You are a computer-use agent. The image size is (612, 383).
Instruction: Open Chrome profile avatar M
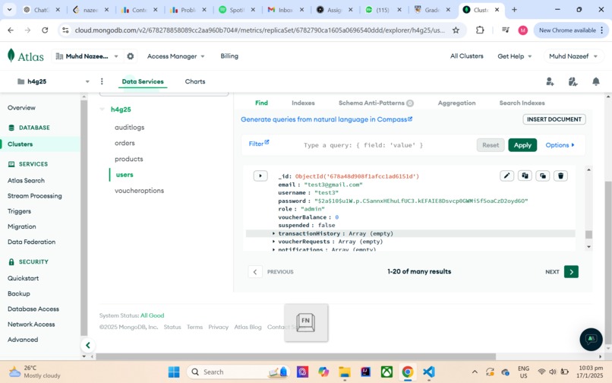tap(522, 30)
